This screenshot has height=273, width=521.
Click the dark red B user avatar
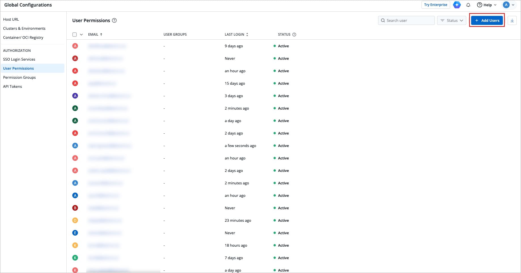pyautogui.click(x=75, y=208)
